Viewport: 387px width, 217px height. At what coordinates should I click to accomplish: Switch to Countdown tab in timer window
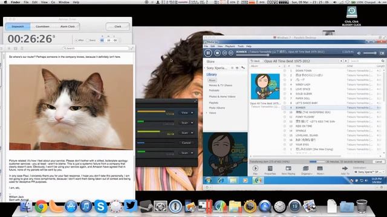pos(42,27)
